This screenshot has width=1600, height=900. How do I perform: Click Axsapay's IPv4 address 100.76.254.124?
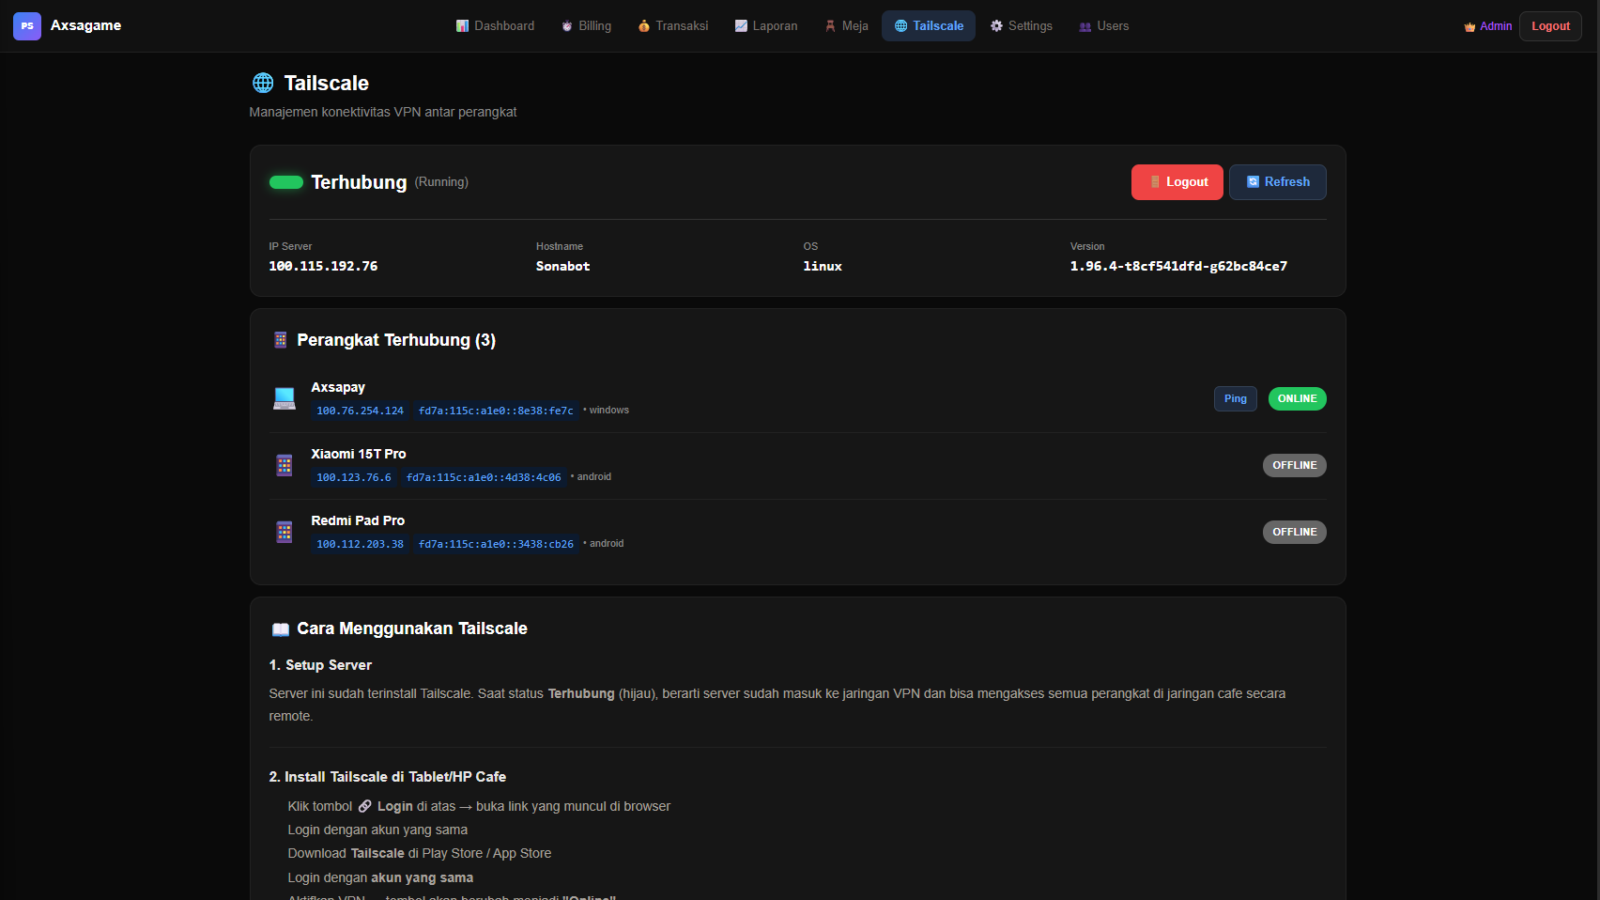[360, 411]
